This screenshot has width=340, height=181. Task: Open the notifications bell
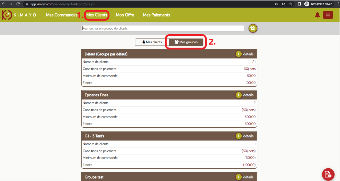[317, 15]
